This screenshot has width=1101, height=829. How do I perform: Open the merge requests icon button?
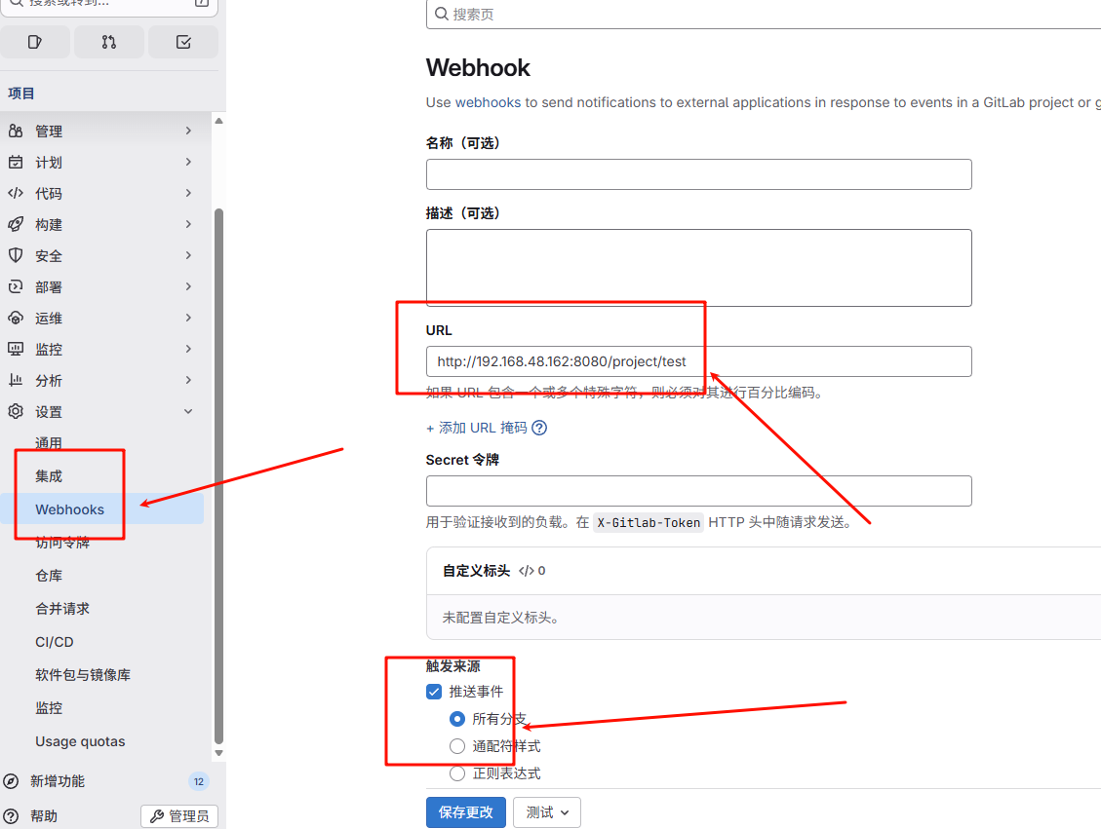click(x=109, y=42)
